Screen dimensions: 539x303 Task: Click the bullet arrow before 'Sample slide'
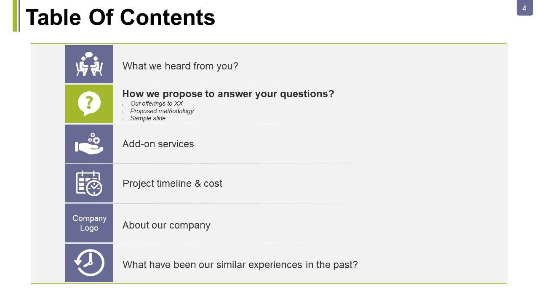(123, 119)
